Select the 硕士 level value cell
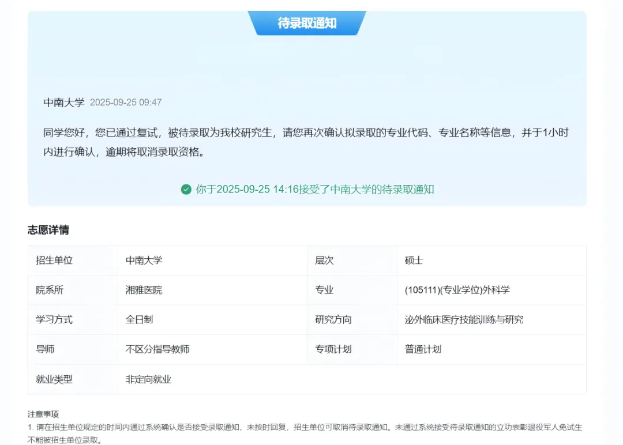The height and width of the screenshot is (445, 623). click(x=414, y=261)
